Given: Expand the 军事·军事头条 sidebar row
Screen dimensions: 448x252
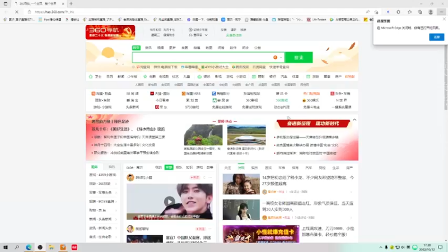Looking at the screenshot, I should (x=116, y=193).
